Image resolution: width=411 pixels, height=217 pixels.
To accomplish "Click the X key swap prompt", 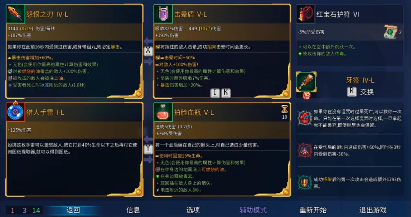I will click(x=148, y=51).
